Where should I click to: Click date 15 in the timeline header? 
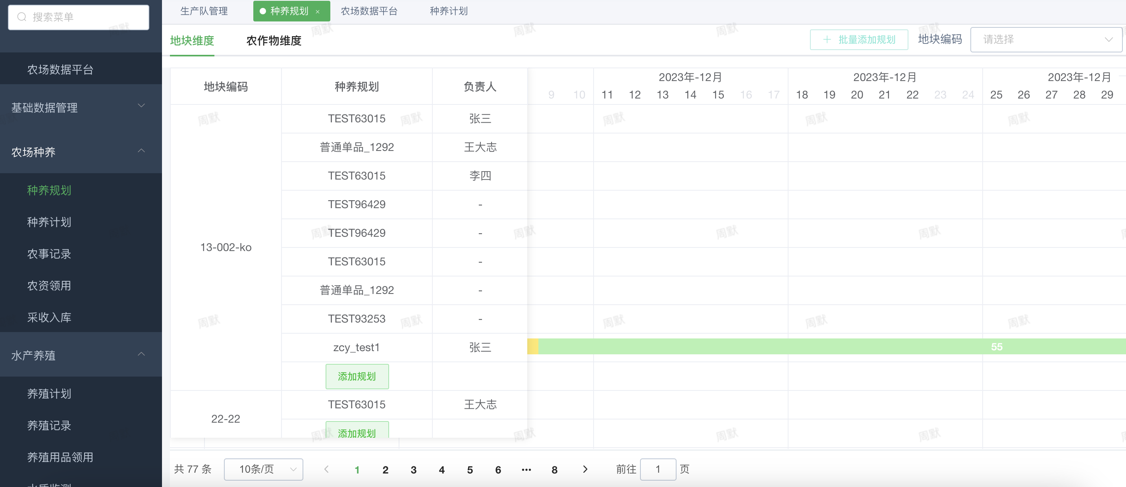[x=718, y=95]
